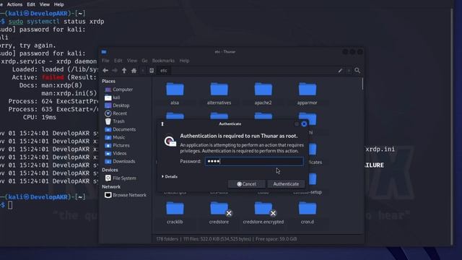Expand Details in Authenticate dialog
Viewport: 462px width, 260px height.
(x=170, y=176)
